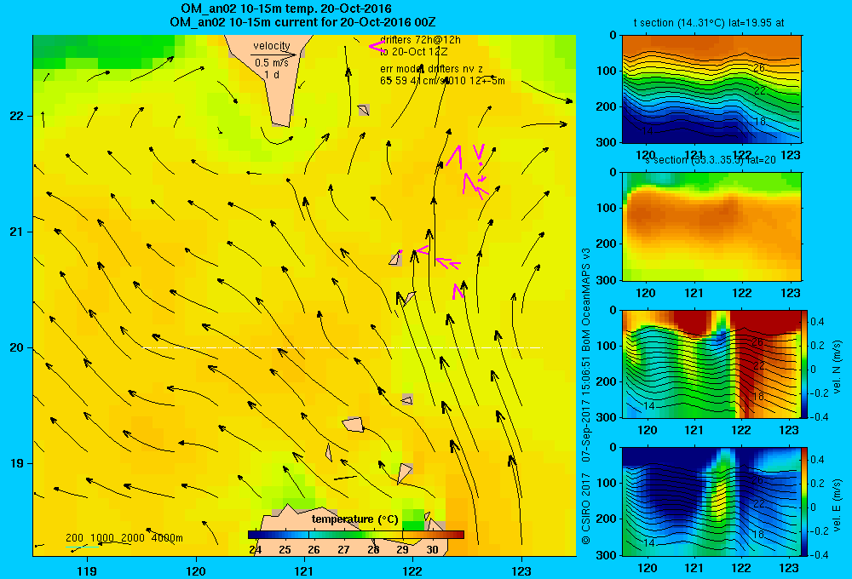Screen dimensions: 852x579
Task: Click the longitude label 121 under main map
Action: 304,570
